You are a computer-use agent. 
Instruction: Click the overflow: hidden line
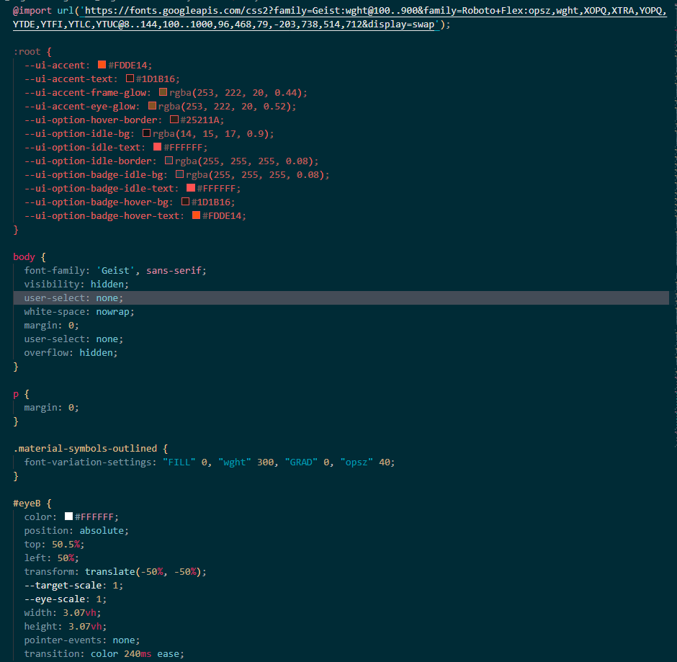(x=71, y=353)
